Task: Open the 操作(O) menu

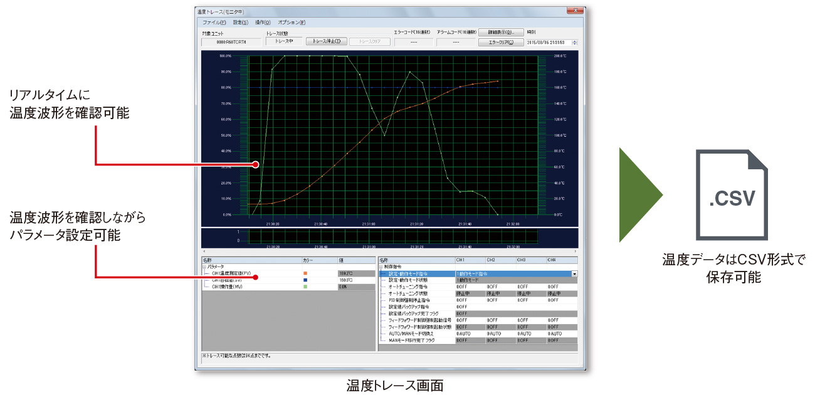Action: (x=263, y=23)
